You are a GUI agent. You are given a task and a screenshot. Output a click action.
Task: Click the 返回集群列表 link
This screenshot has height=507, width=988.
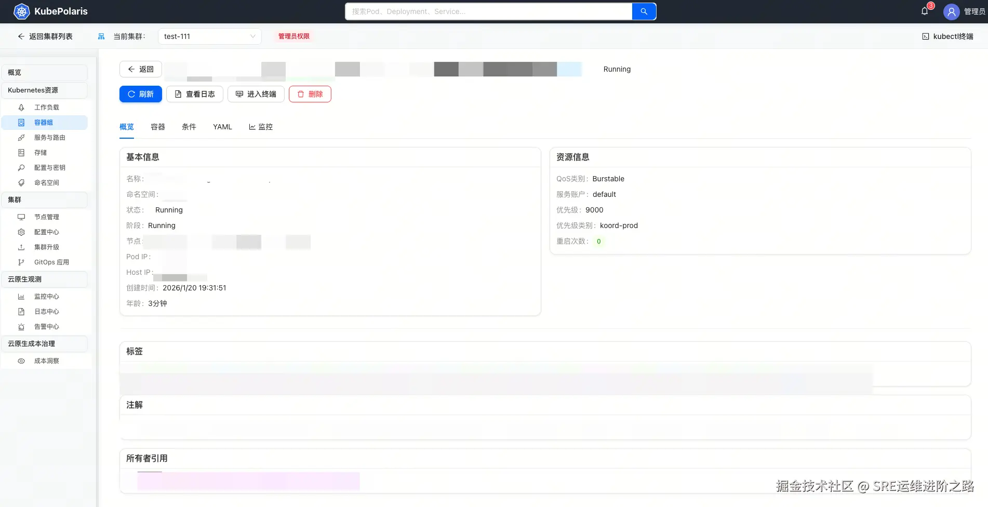click(51, 36)
